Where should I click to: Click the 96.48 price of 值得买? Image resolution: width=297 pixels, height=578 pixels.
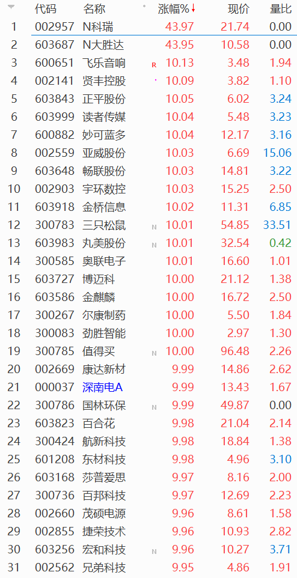(236, 351)
